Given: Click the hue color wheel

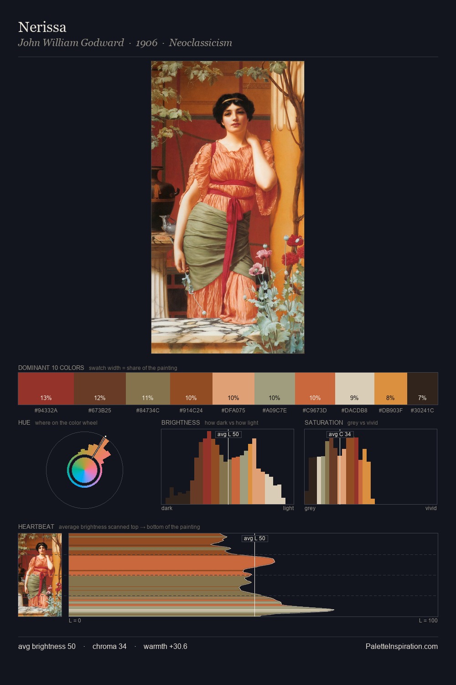Looking at the screenshot, I should click(84, 470).
